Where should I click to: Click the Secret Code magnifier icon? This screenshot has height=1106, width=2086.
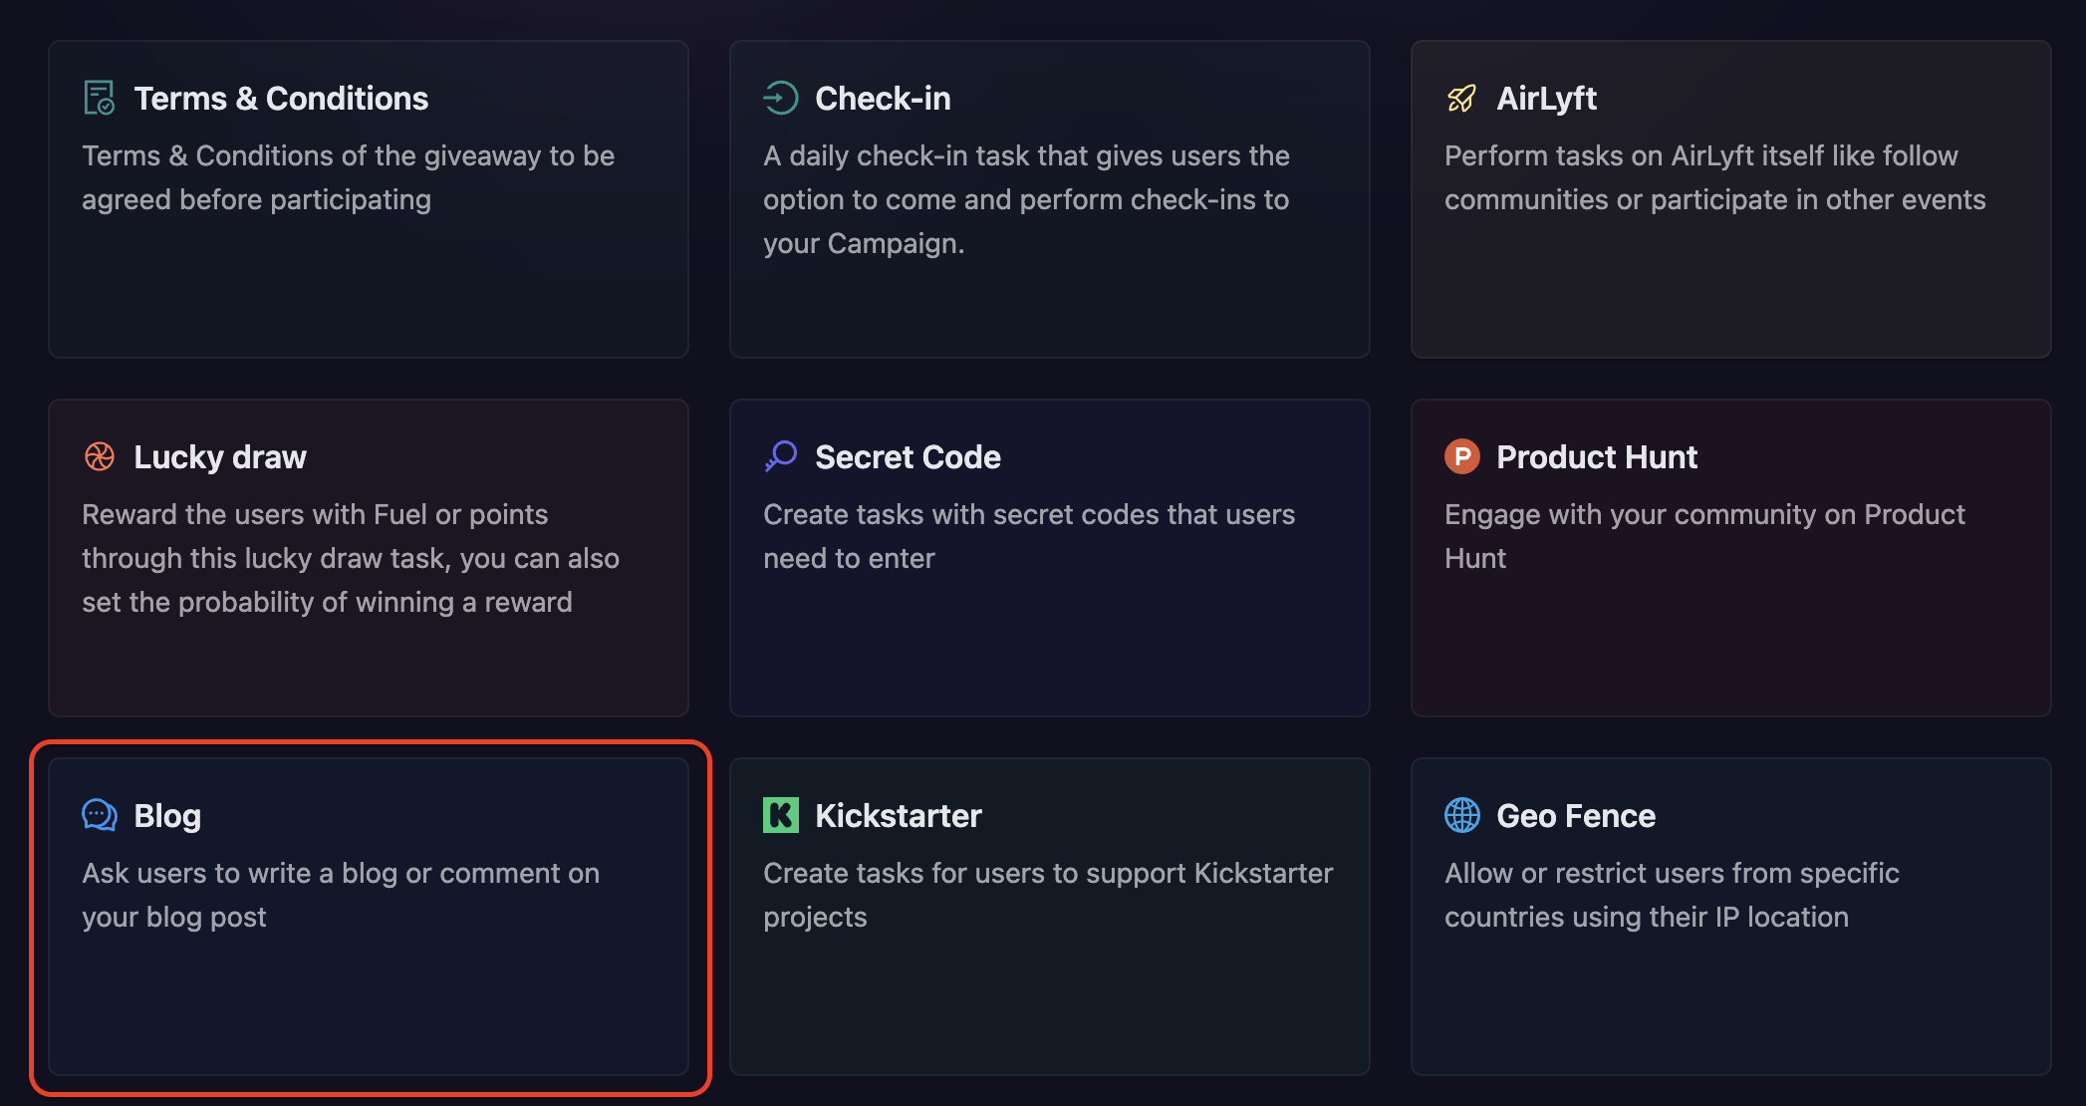point(781,456)
